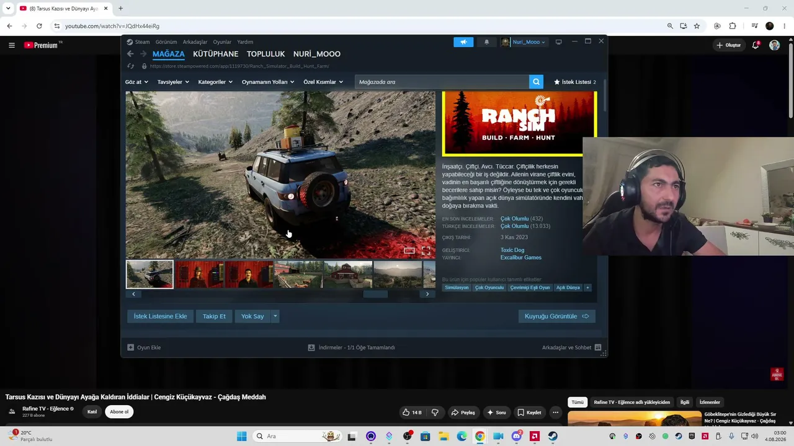Switch to KÜTÜPHANE tab
This screenshot has width=794, height=446.
[215, 54]
